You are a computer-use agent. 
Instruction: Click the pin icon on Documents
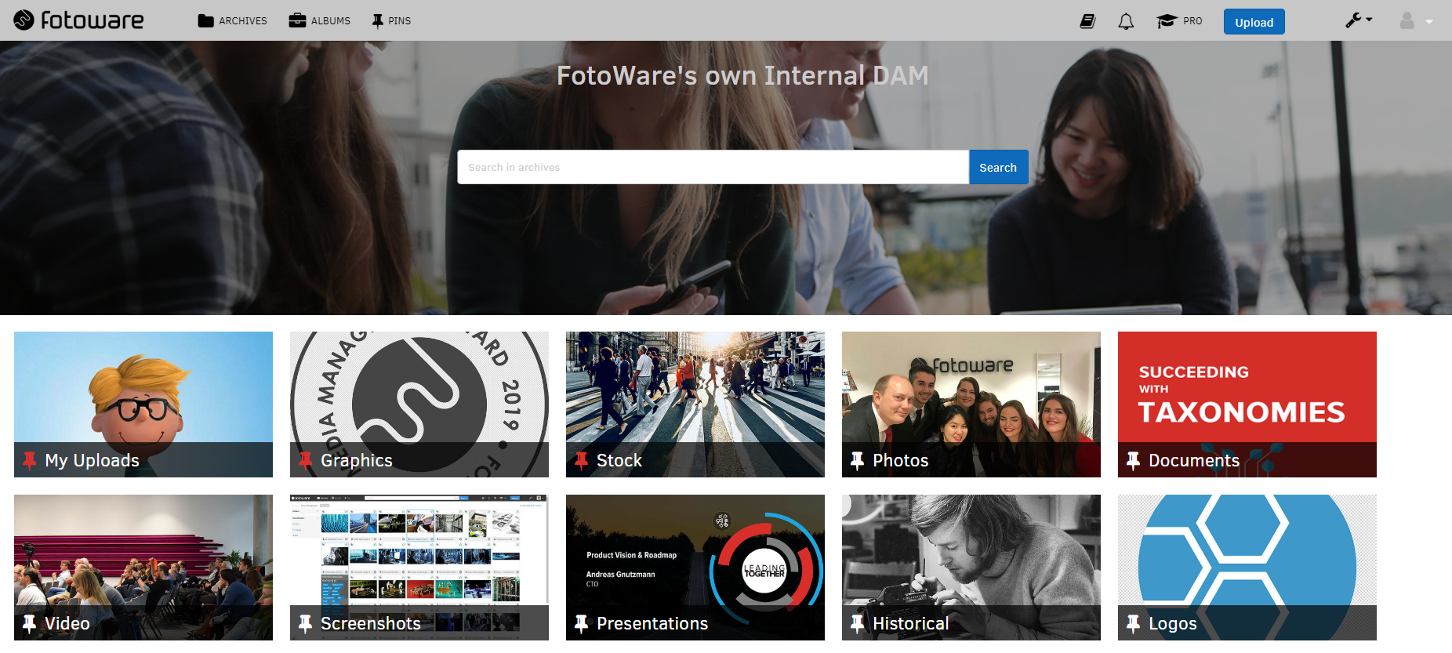tap(1134, 461)
